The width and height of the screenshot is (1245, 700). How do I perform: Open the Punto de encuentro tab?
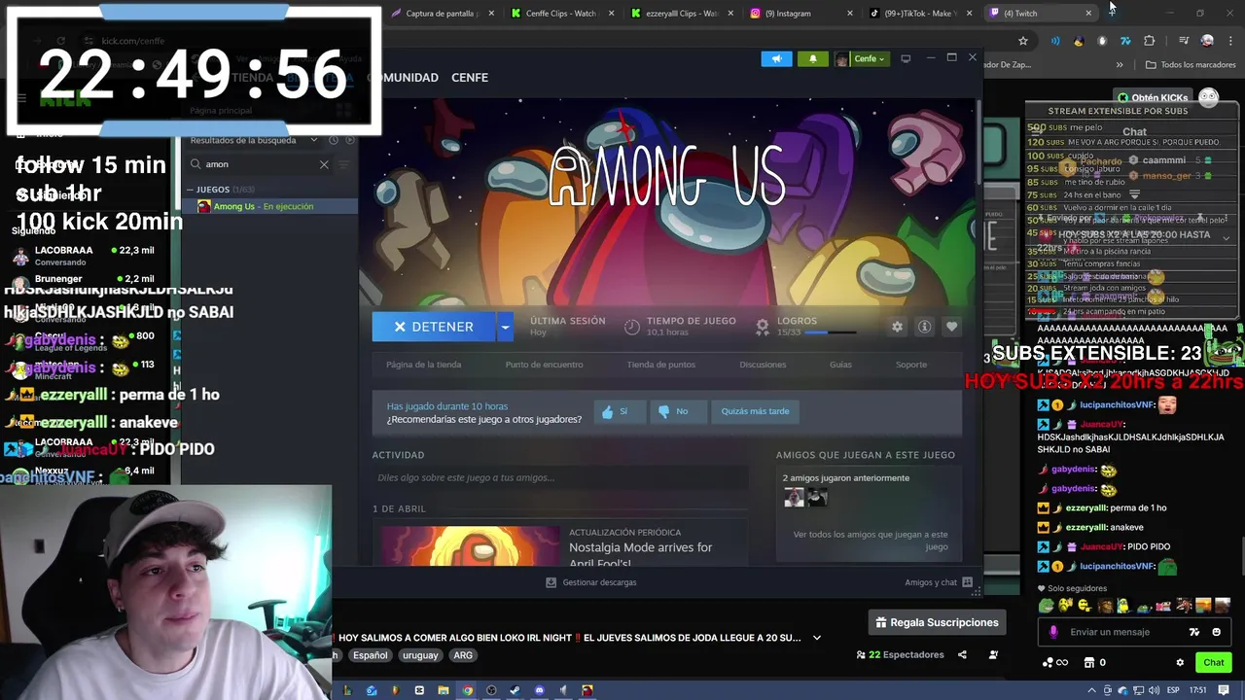[544, 365]
